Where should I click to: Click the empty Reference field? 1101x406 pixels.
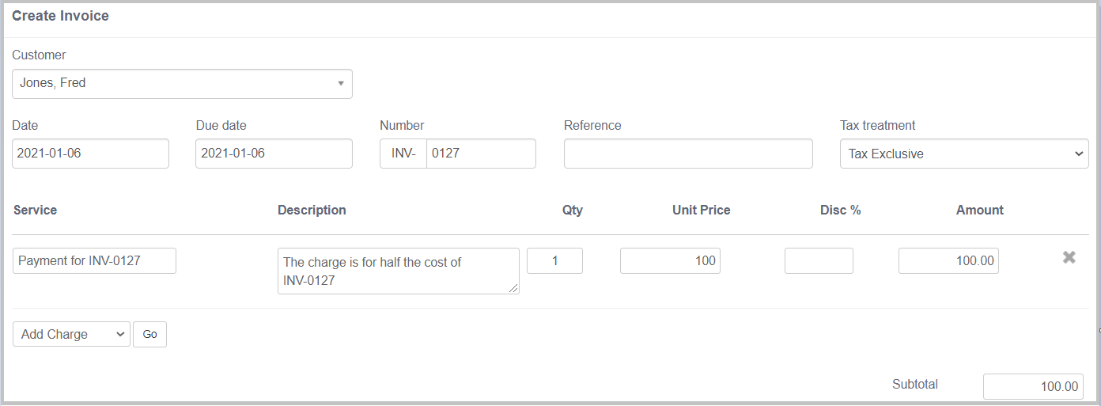687,154
